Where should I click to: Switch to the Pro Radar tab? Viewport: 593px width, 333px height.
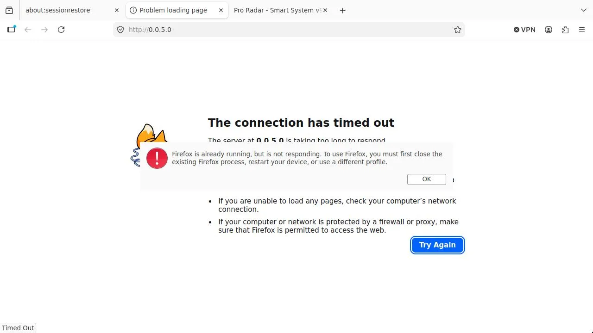click(x=277, y=10)
